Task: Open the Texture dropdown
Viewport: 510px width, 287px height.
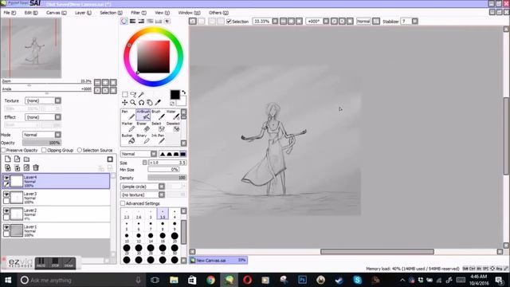Action: pyautogui.click(x=58, y=100)
